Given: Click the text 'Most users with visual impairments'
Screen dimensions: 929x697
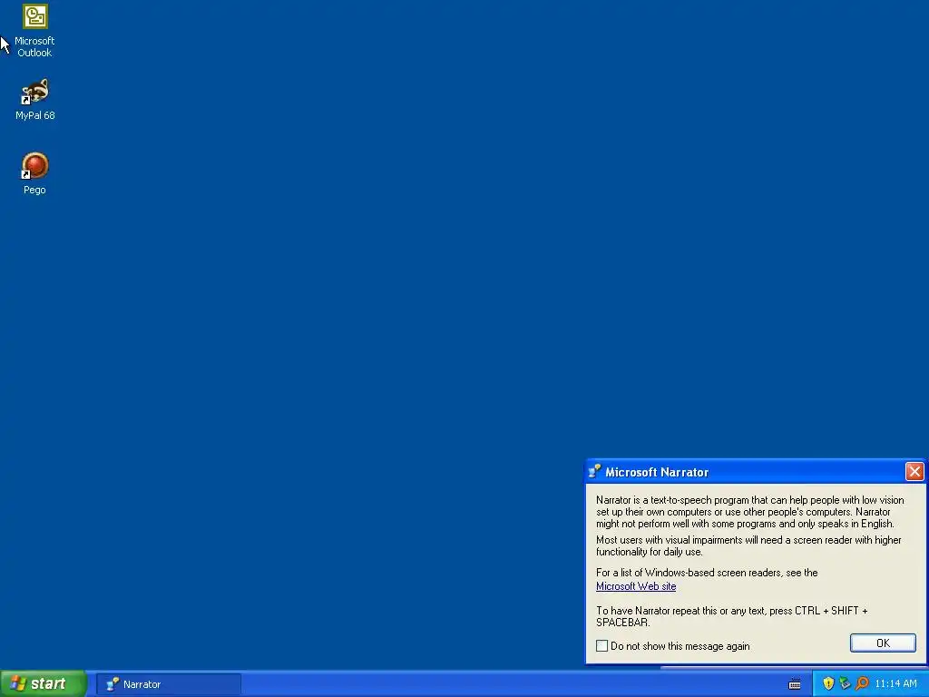Looking at the screenshot, I should click(x=748, y=545).
